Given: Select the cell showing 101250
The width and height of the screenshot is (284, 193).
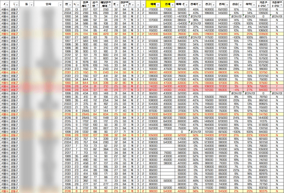Looking at the screenshot, I should click(x=263, y=48).
